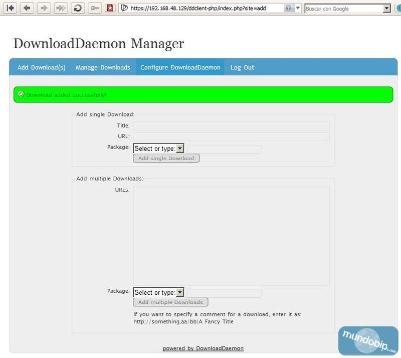Open the multiple downloads Package select box
This screenshot has height=358, width=401.
point(158,292)
